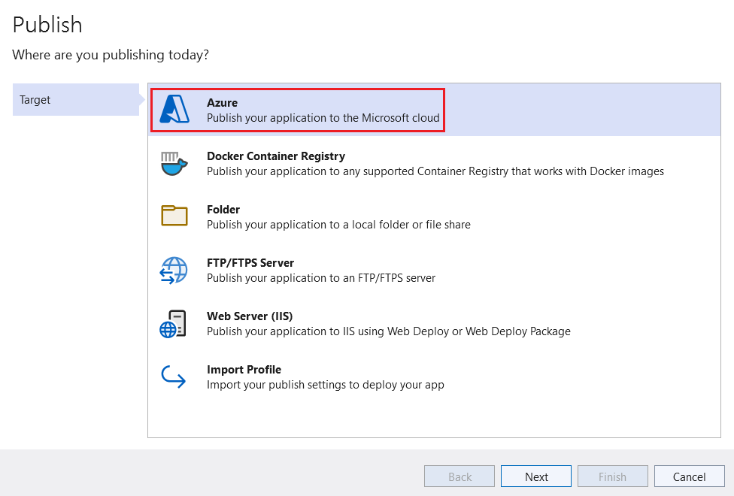
Task: Click the Cancel button
Action: (x=689, y=476)
